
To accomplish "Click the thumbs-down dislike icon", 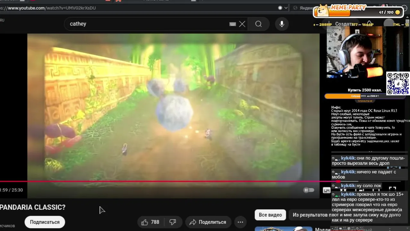I will click(x=173, y=222).
